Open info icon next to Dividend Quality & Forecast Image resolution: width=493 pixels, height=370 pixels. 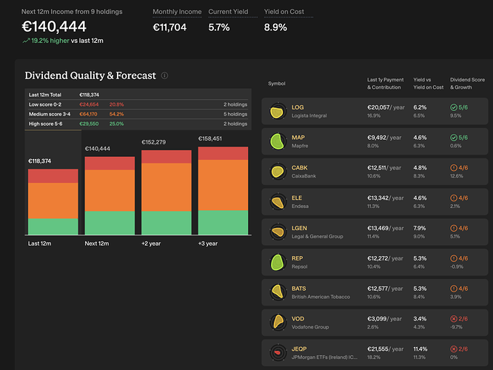pos(164,75)
